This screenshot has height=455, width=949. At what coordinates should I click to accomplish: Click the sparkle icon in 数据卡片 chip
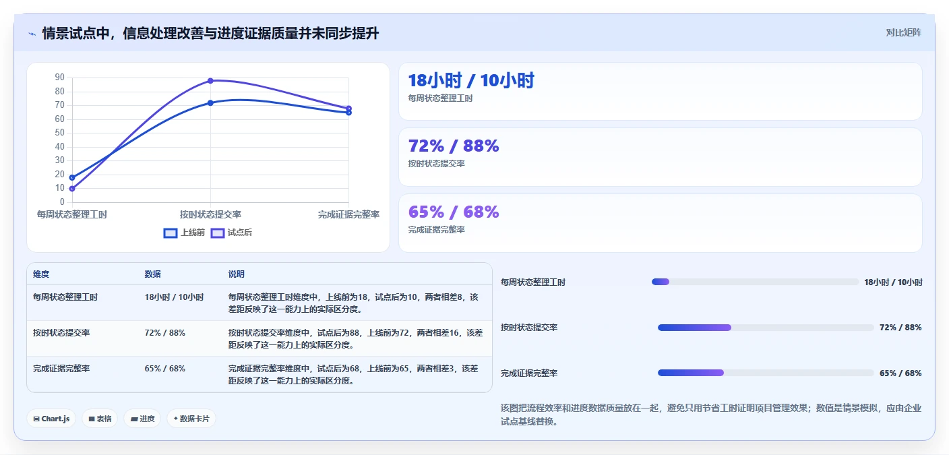[175, 419]
